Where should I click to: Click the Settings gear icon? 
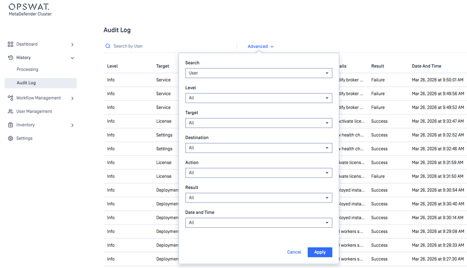click(11, 138)
